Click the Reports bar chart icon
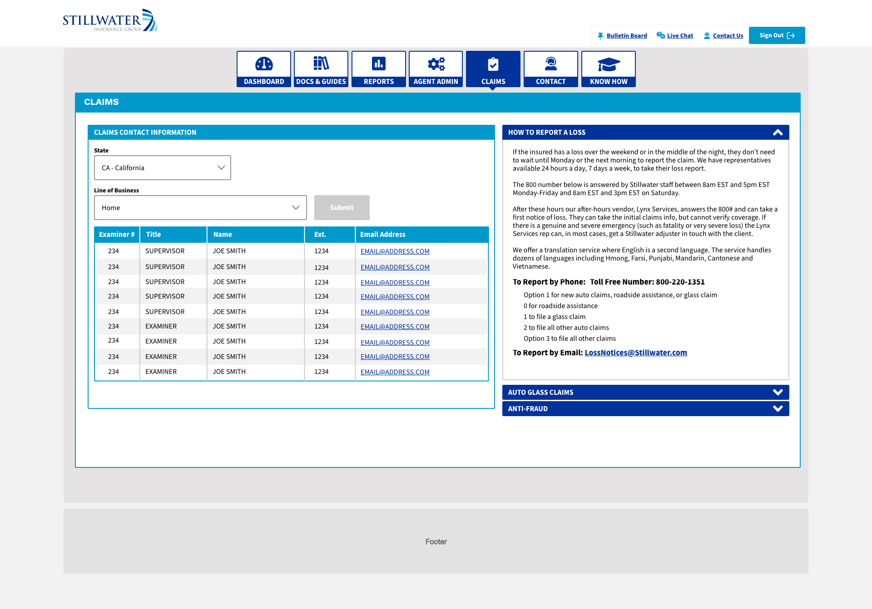Image resolution: width=872 pixels, height=609 pixels. pyautogui.click(x=379, y=64)
